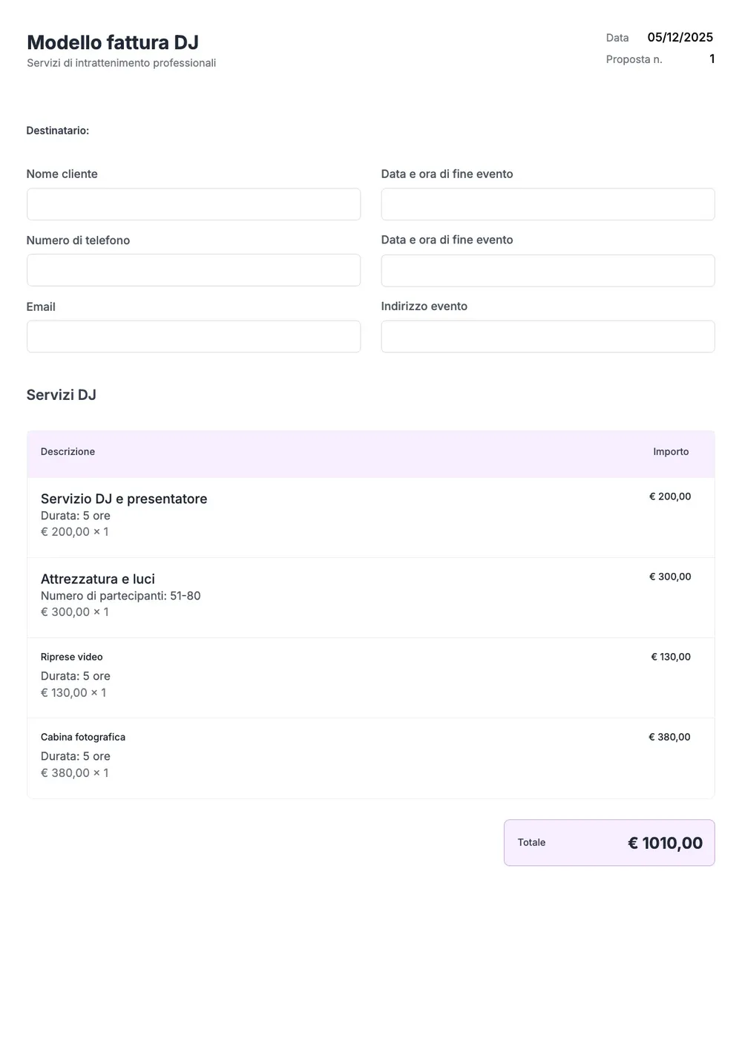
Task: Click second Data e ora di fine evento field
Action: (548, 271)
